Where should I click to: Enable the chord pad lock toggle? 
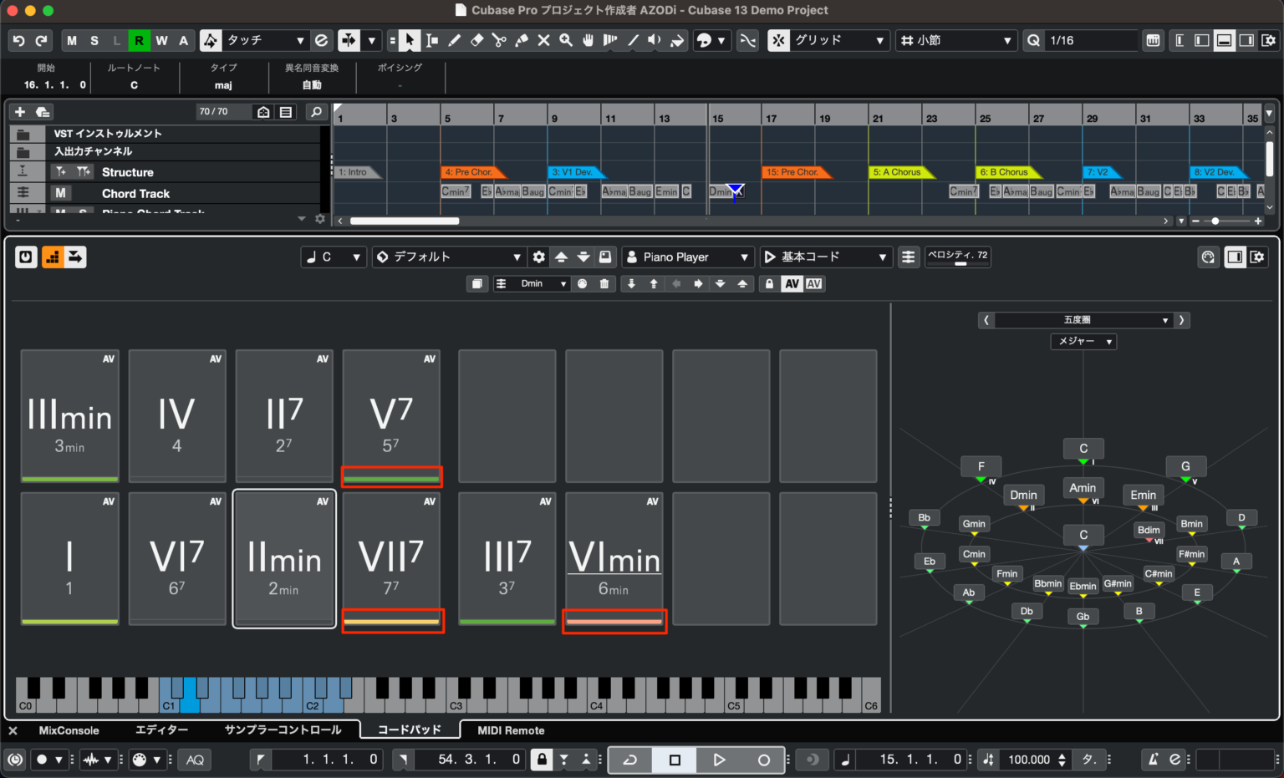(768, 284)
